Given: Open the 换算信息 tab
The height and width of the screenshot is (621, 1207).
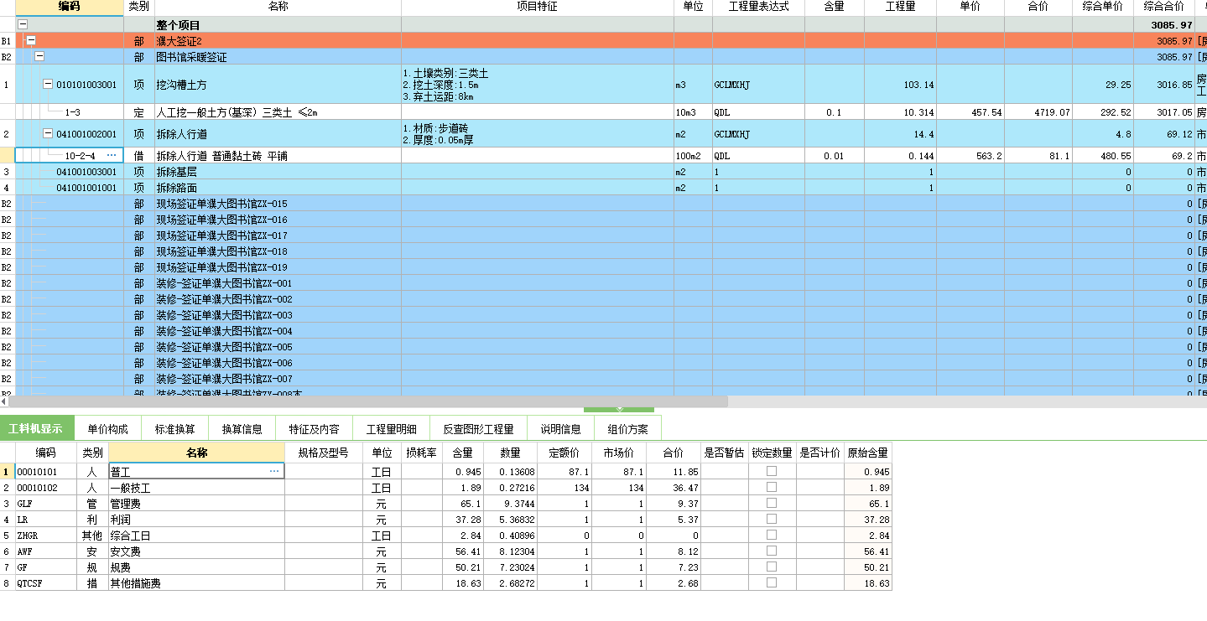Looking at the screenshot, I should click(x=242, y=428).
